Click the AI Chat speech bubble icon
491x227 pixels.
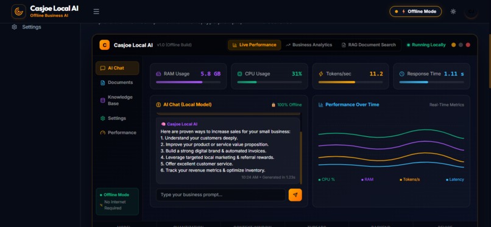coord(102,68)
